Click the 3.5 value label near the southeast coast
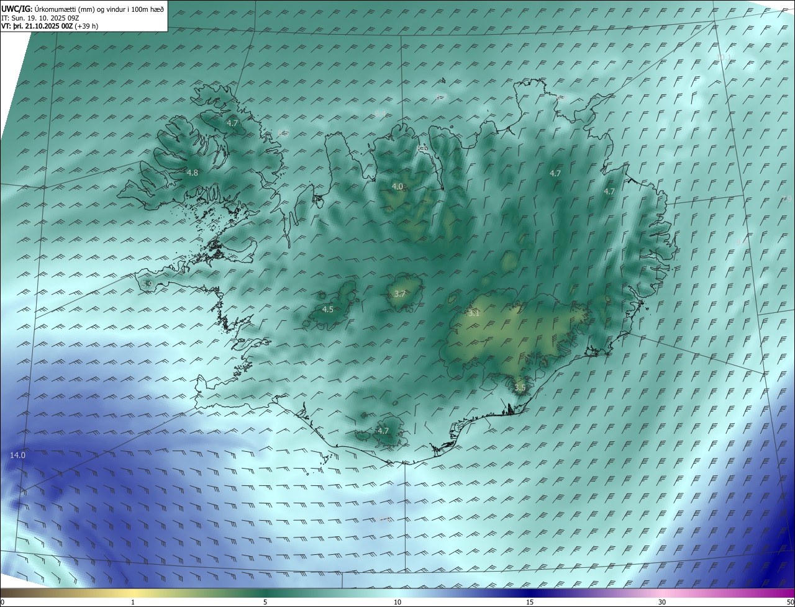The image size is (795, 607). click(x=520, y=388)
